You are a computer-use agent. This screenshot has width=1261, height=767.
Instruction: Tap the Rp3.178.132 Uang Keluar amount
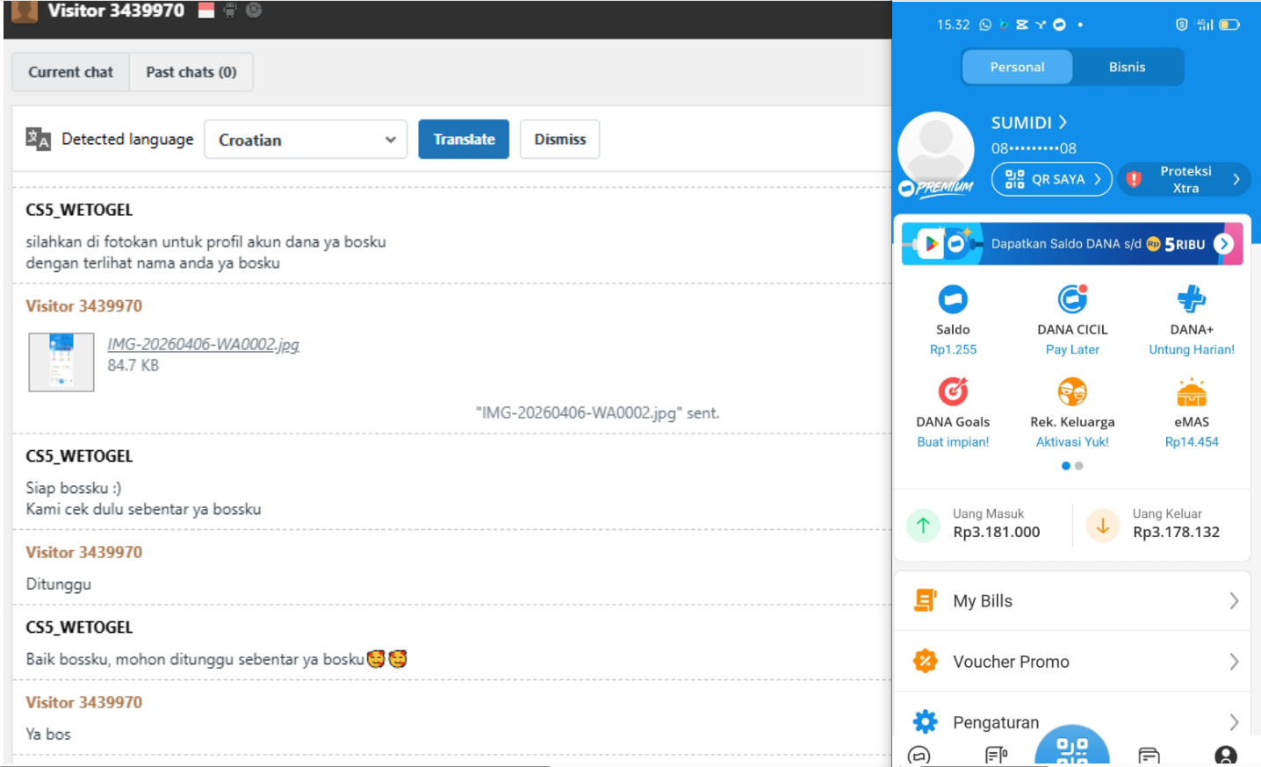click(x=1176, y=532)
